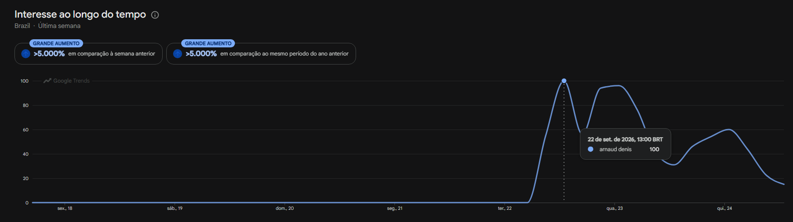Open the info icon beside Interesse ao longo do tempo
Viewport: 793px width, 222px height.
coord(155,15)
